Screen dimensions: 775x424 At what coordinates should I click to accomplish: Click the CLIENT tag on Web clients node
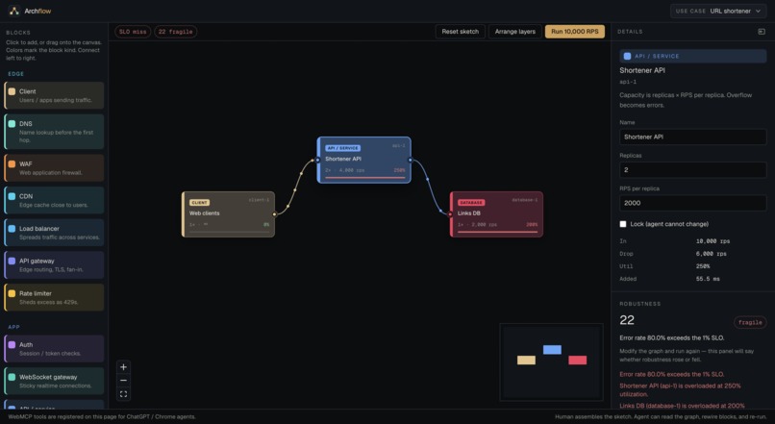[x=199, y=203]
